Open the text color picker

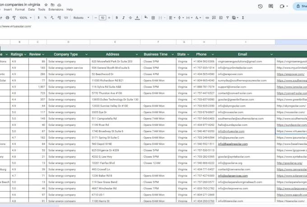pos(137,18)
